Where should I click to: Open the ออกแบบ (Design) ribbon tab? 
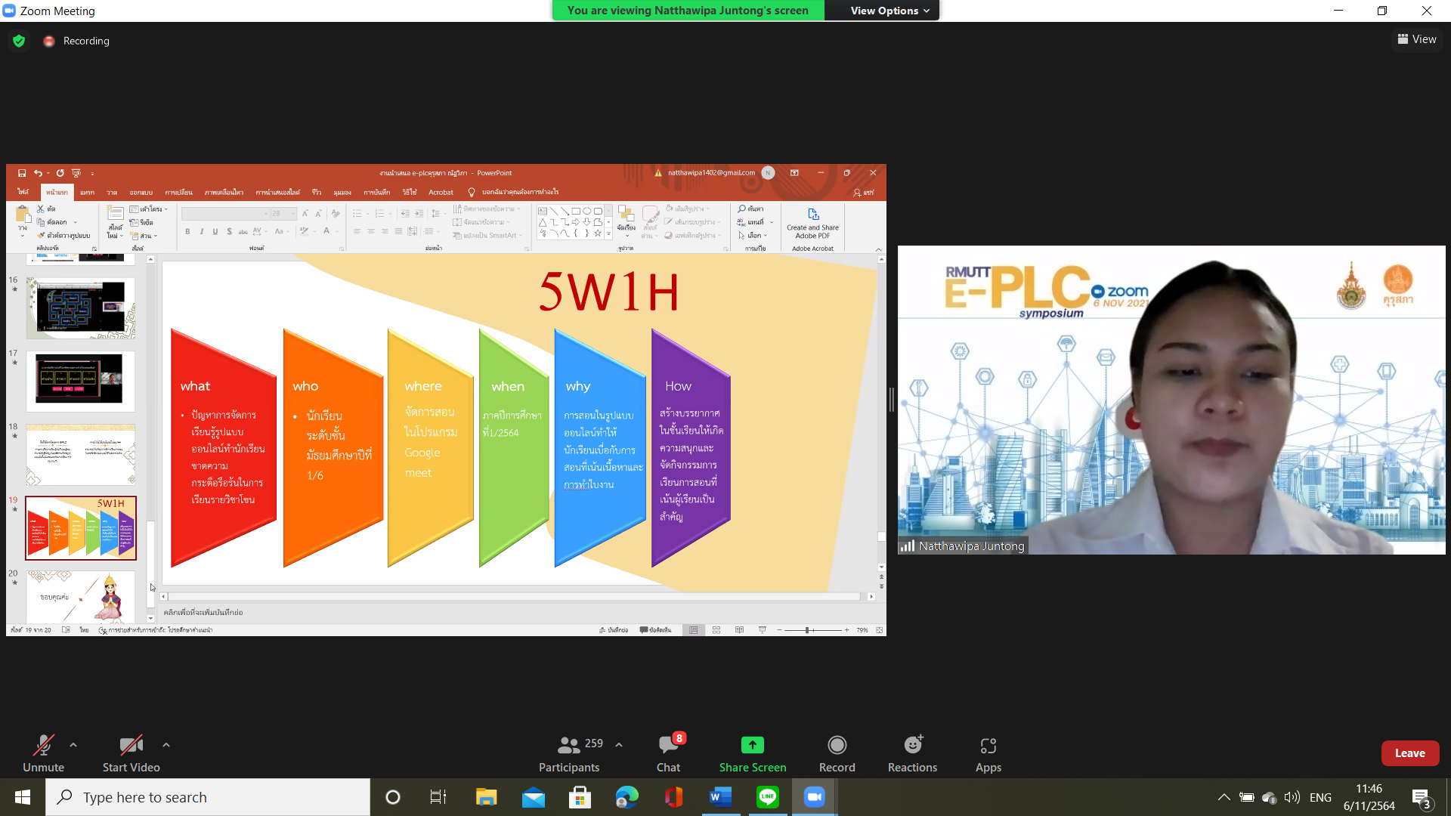[x=141, y=192]
